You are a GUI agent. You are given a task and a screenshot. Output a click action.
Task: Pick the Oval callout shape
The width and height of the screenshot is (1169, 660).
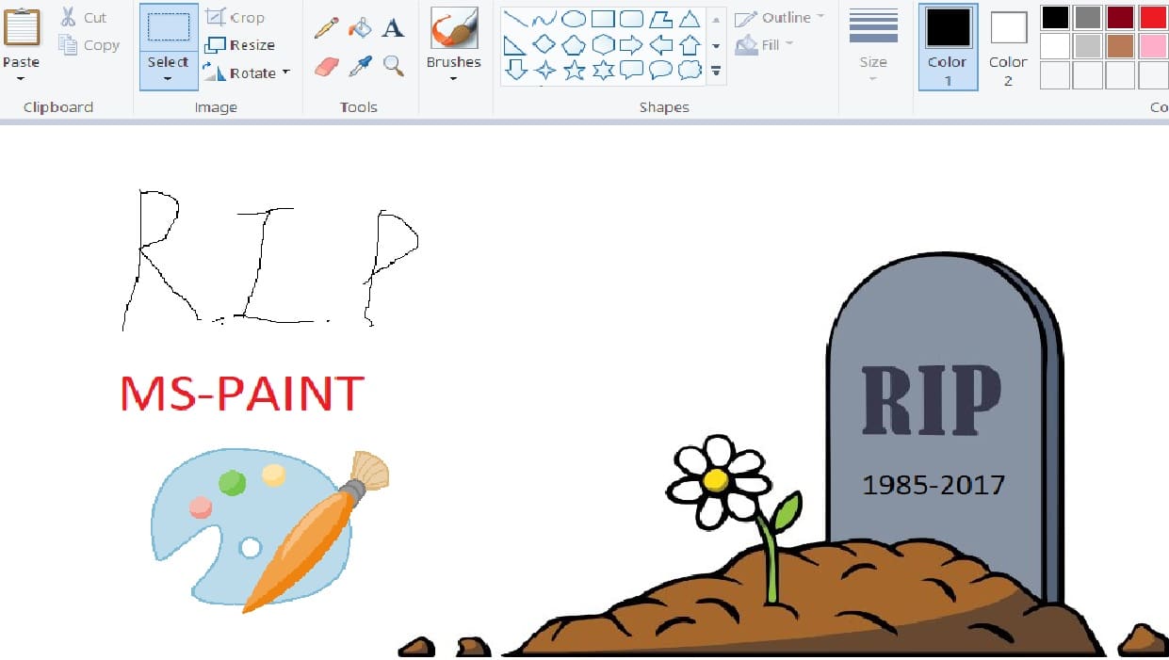click(660, 70)
